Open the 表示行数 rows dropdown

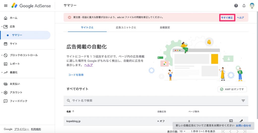[x=182, y=131]
